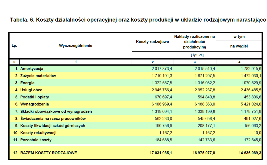Click the value 10,0 in Koszty rekultywacji row
This screenshot has height=165, width=267.
257,133
